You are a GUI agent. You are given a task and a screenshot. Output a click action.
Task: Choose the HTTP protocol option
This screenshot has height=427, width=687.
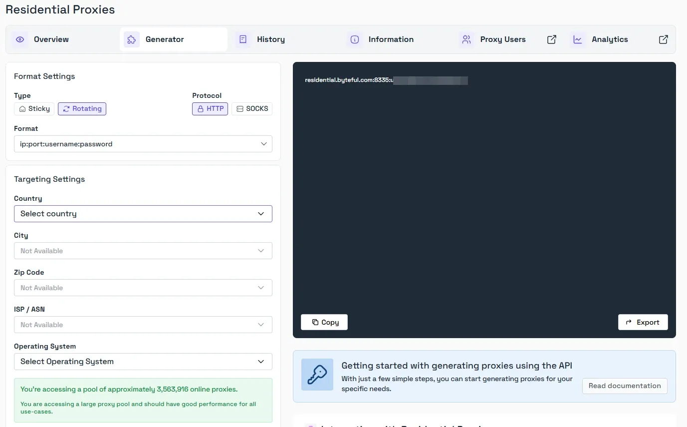[210, 109]
